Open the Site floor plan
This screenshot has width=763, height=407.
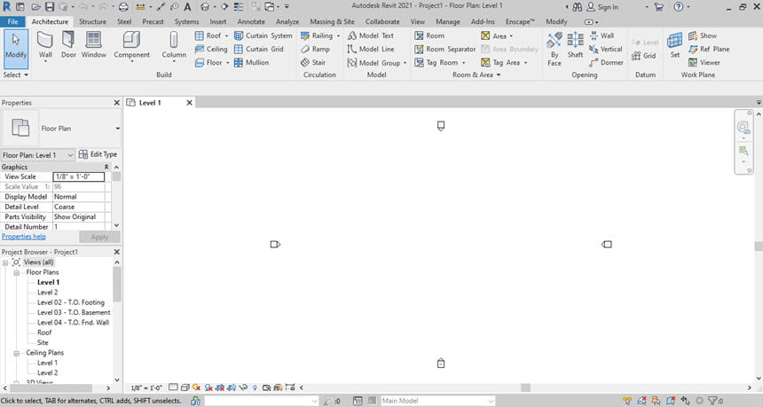43,342
